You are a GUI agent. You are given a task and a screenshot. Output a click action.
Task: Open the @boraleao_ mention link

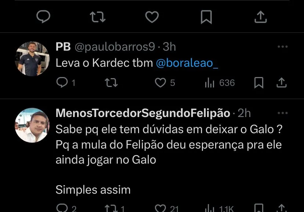tap(187, 63)
